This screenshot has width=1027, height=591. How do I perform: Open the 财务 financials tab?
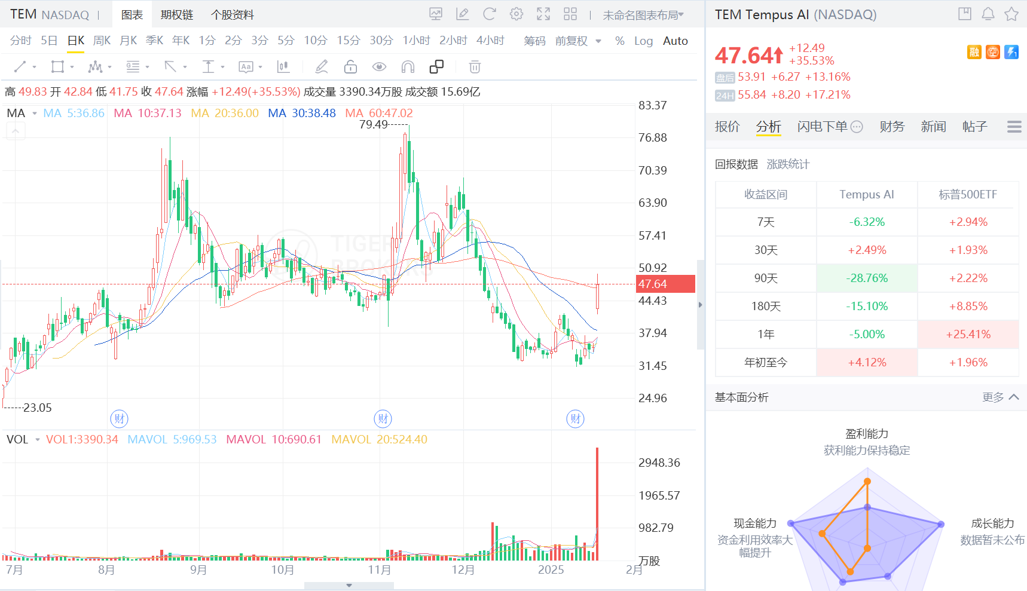[x=892, y=127]
